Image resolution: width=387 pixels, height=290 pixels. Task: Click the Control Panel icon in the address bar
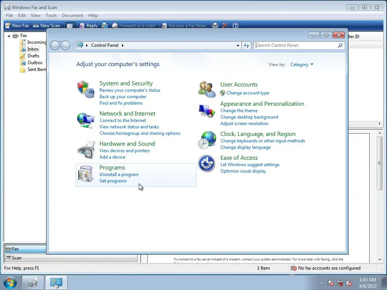point(80,45)
